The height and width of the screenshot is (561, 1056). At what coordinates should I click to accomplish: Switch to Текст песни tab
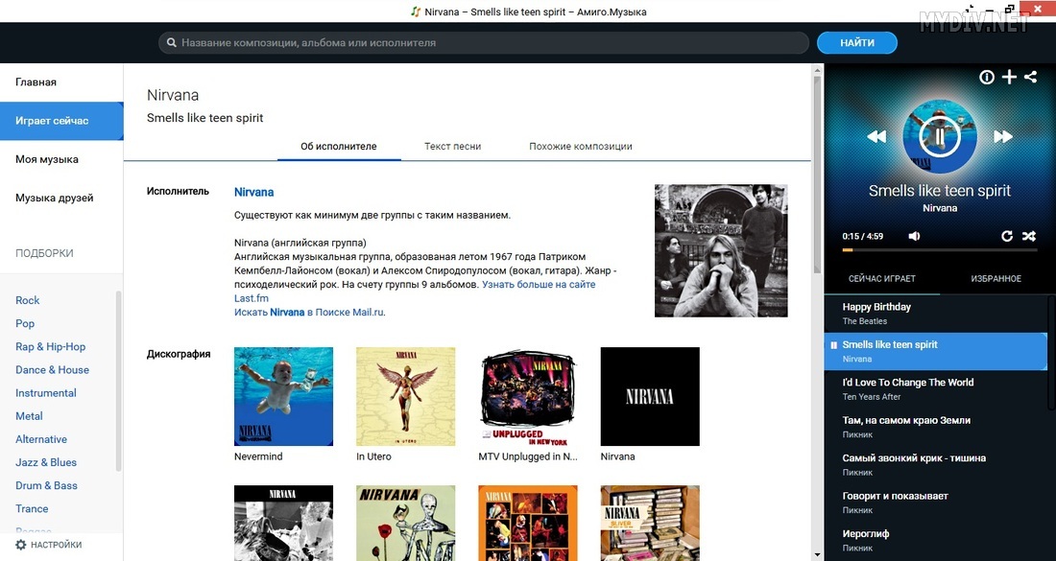tap(452, 146)
